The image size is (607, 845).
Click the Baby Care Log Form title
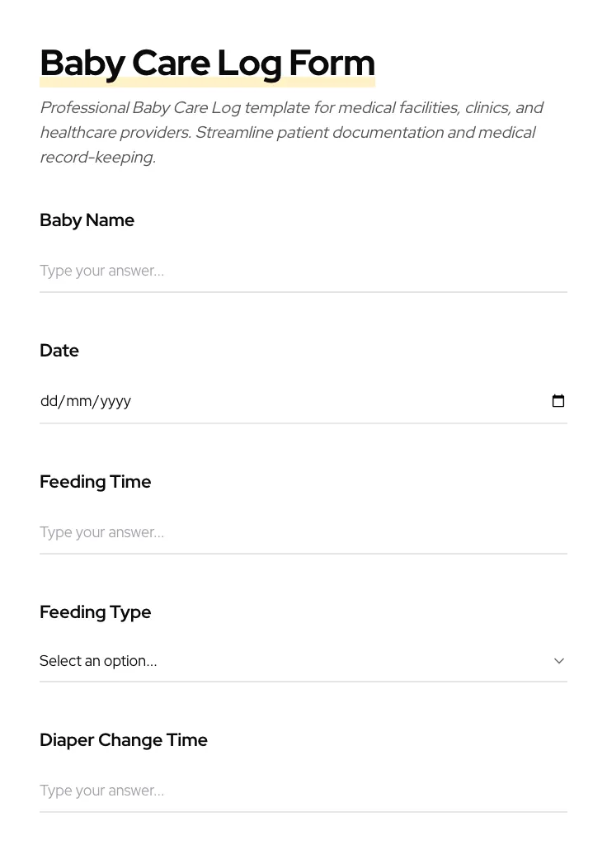pos(207,63)
